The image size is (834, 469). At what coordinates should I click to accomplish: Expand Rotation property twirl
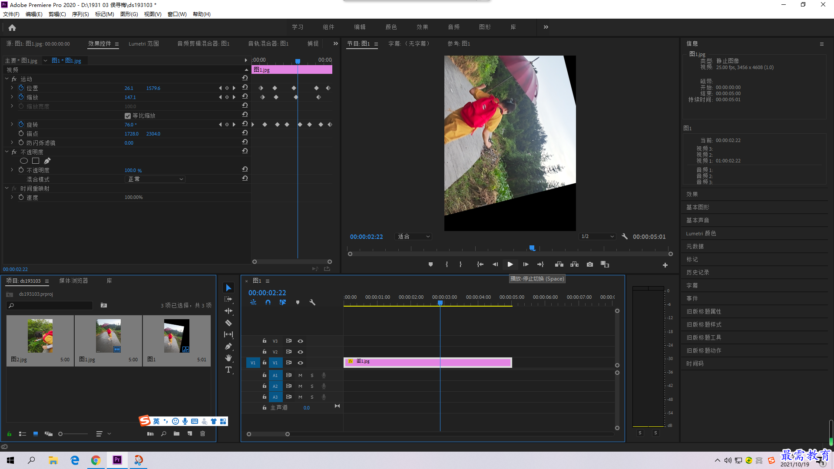[x=12, y=124]
